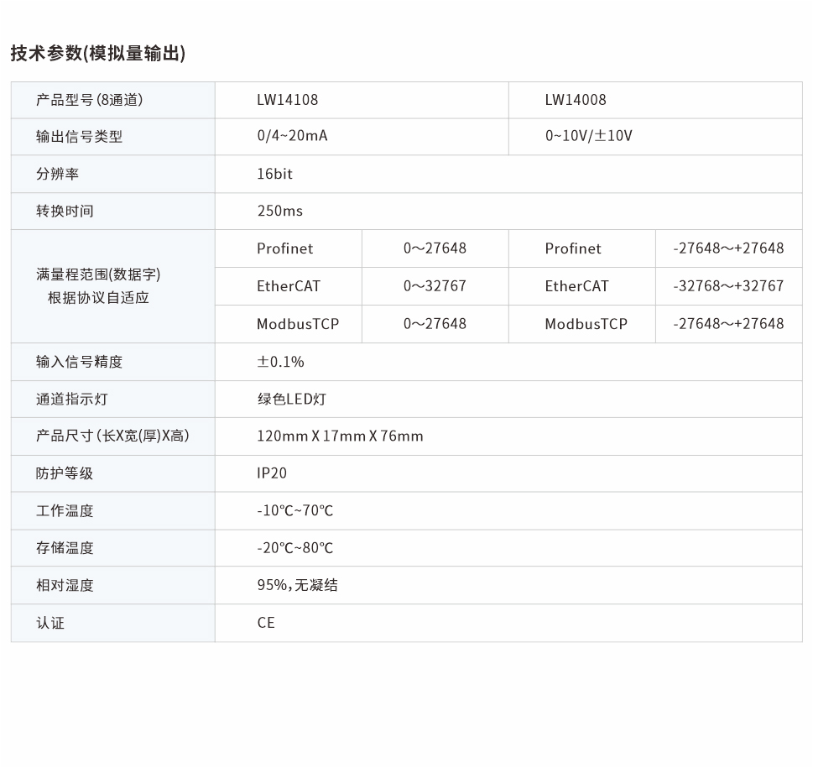Select the LW14108 model cell
Viewport: 813px width, 768px height.
(x=287, y=100)
